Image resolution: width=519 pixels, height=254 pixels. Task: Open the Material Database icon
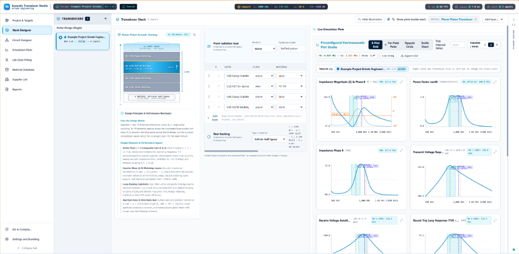coord(7,70)
